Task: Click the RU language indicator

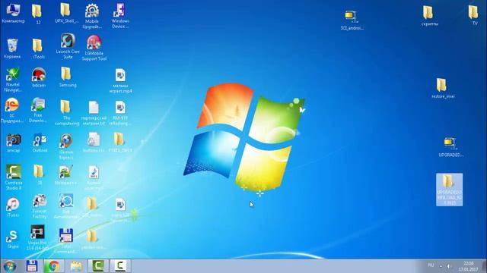Action: [431, 265]
